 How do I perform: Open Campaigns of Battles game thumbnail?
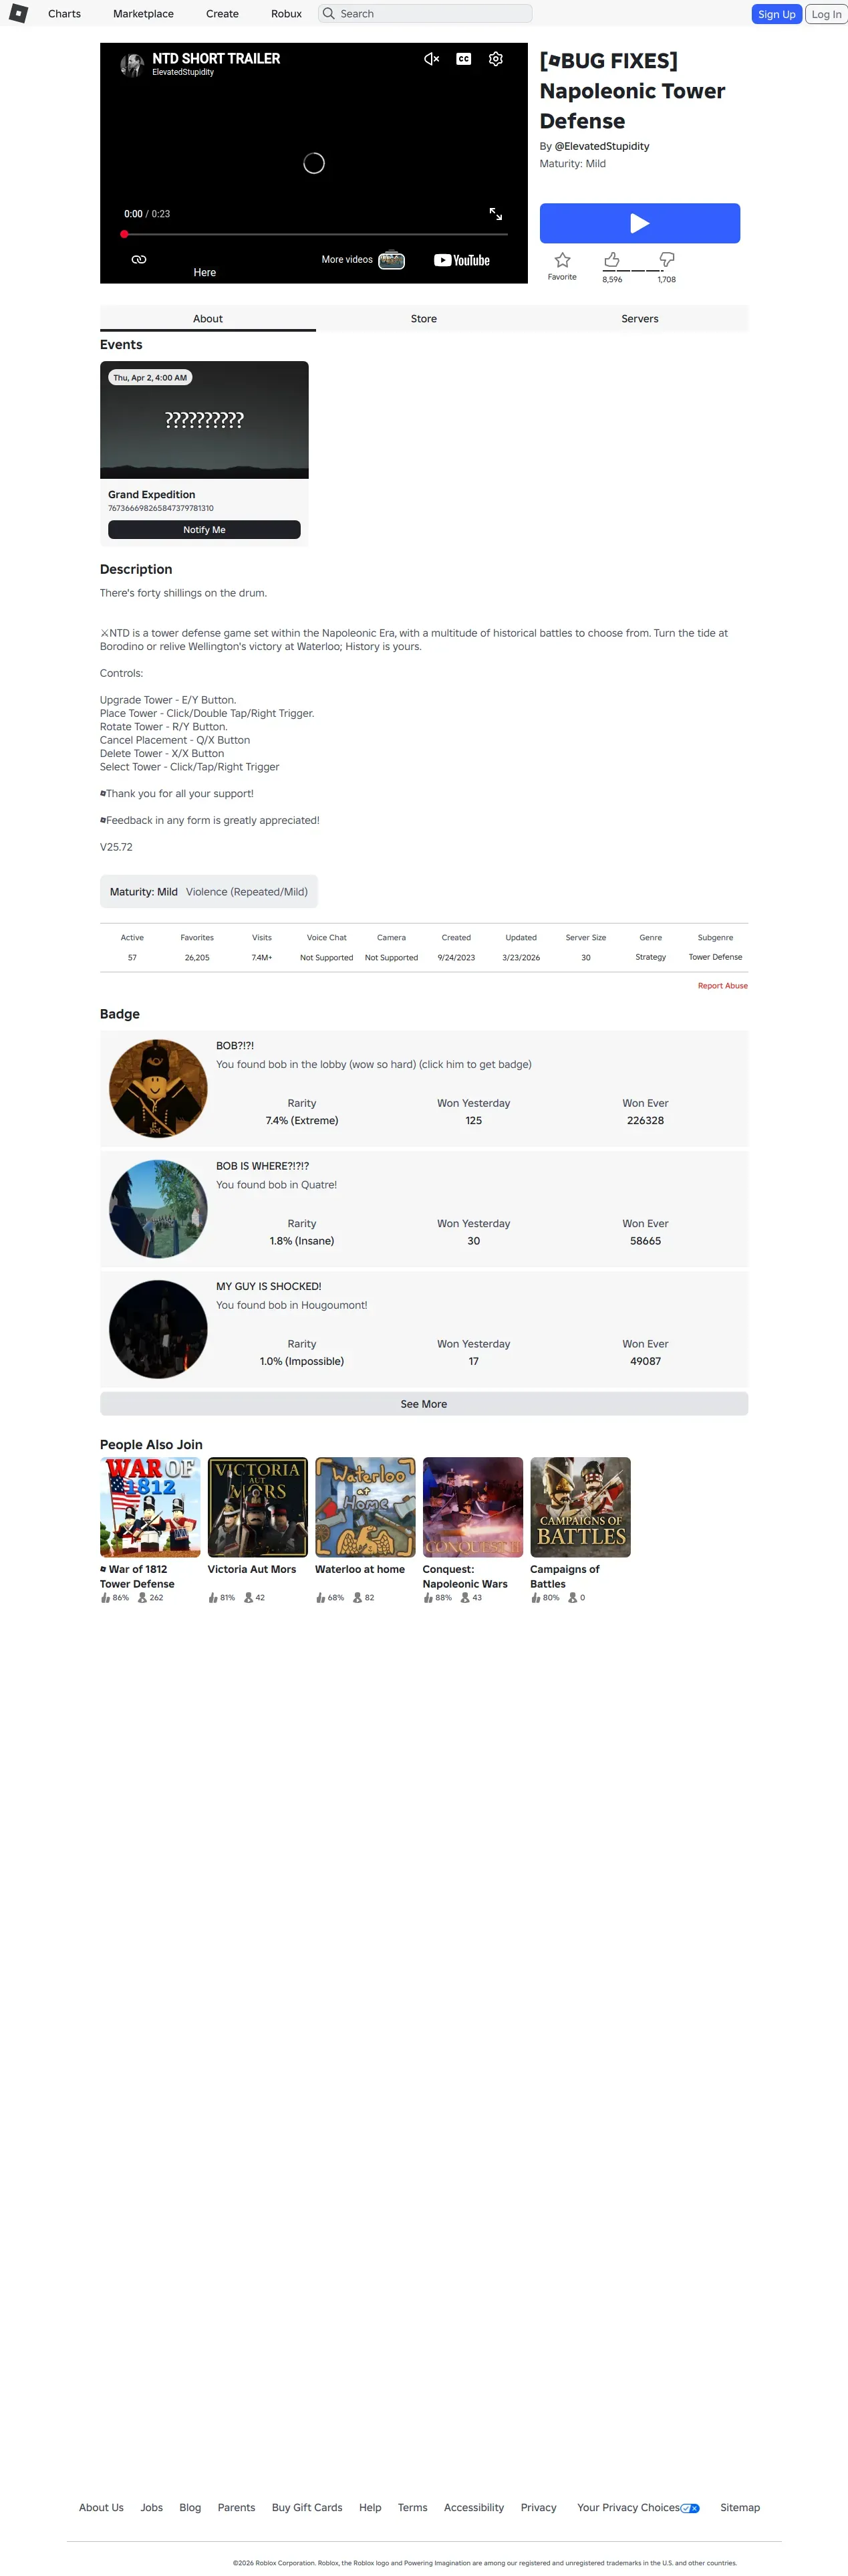[580, 1507]
